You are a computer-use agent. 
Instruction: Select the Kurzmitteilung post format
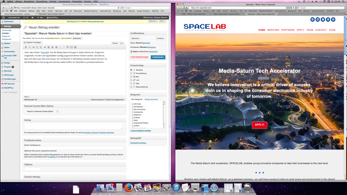click(x=131, y=73)
